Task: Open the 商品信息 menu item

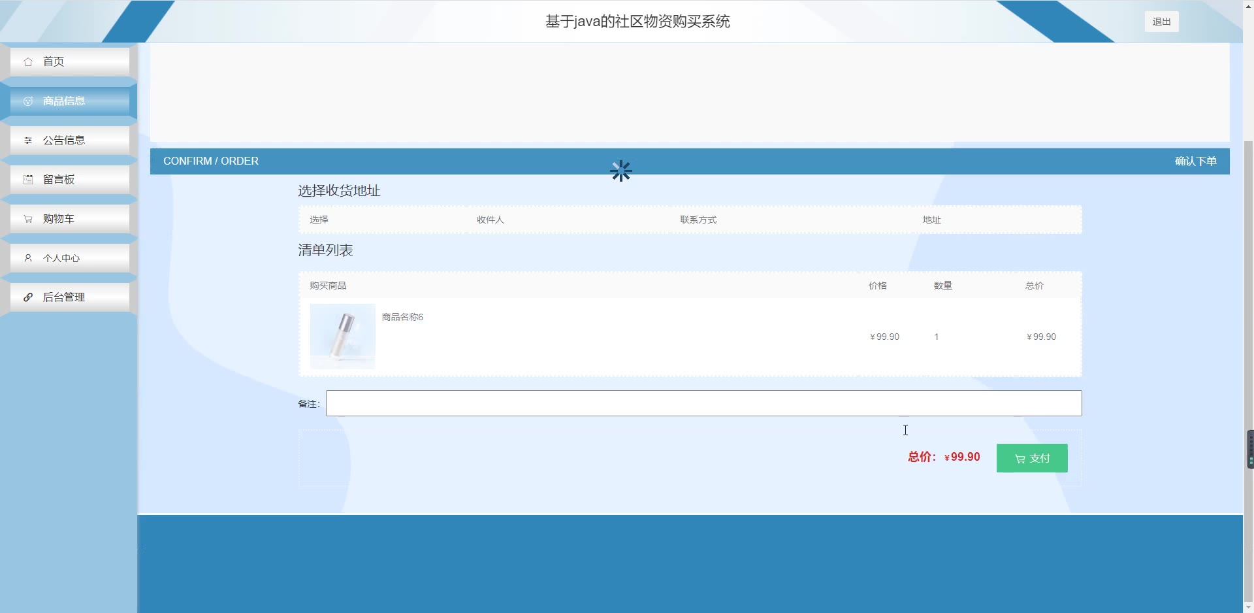Action: (x=70, y=101)
